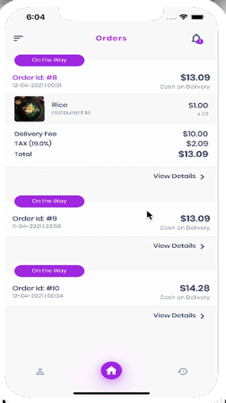Image resolution: width=226 pixels, height=403 pixels.
Task: Tap the notification badge count on the bell
Action: 200,41
